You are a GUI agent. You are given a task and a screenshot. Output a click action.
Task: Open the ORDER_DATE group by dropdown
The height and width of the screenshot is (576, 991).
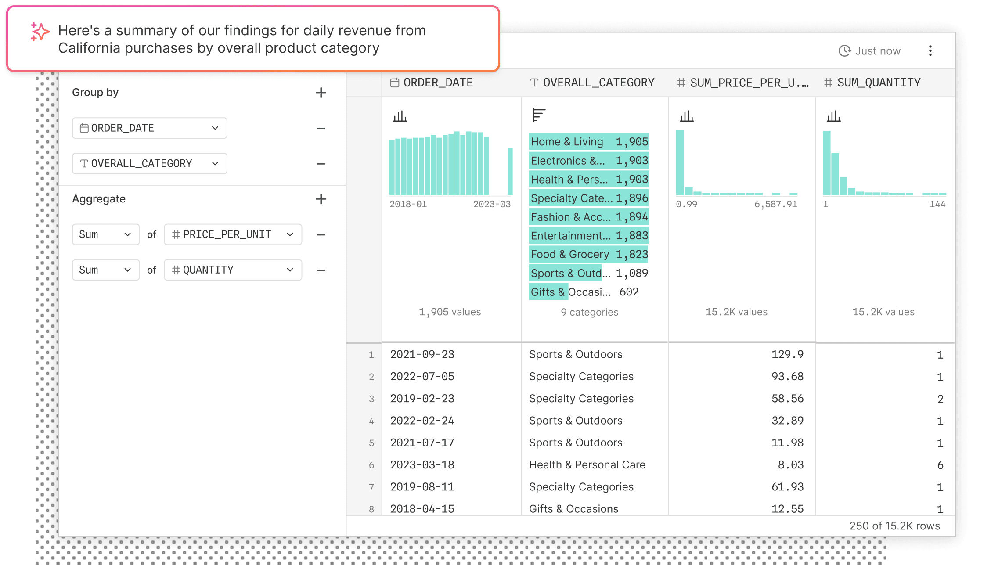click(149, 128)
